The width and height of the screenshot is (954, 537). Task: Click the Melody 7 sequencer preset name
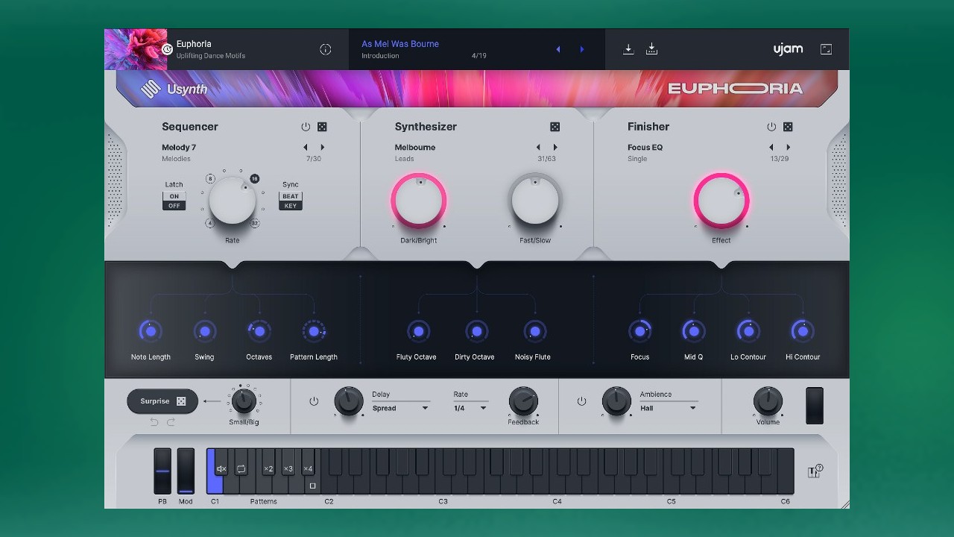180,147
